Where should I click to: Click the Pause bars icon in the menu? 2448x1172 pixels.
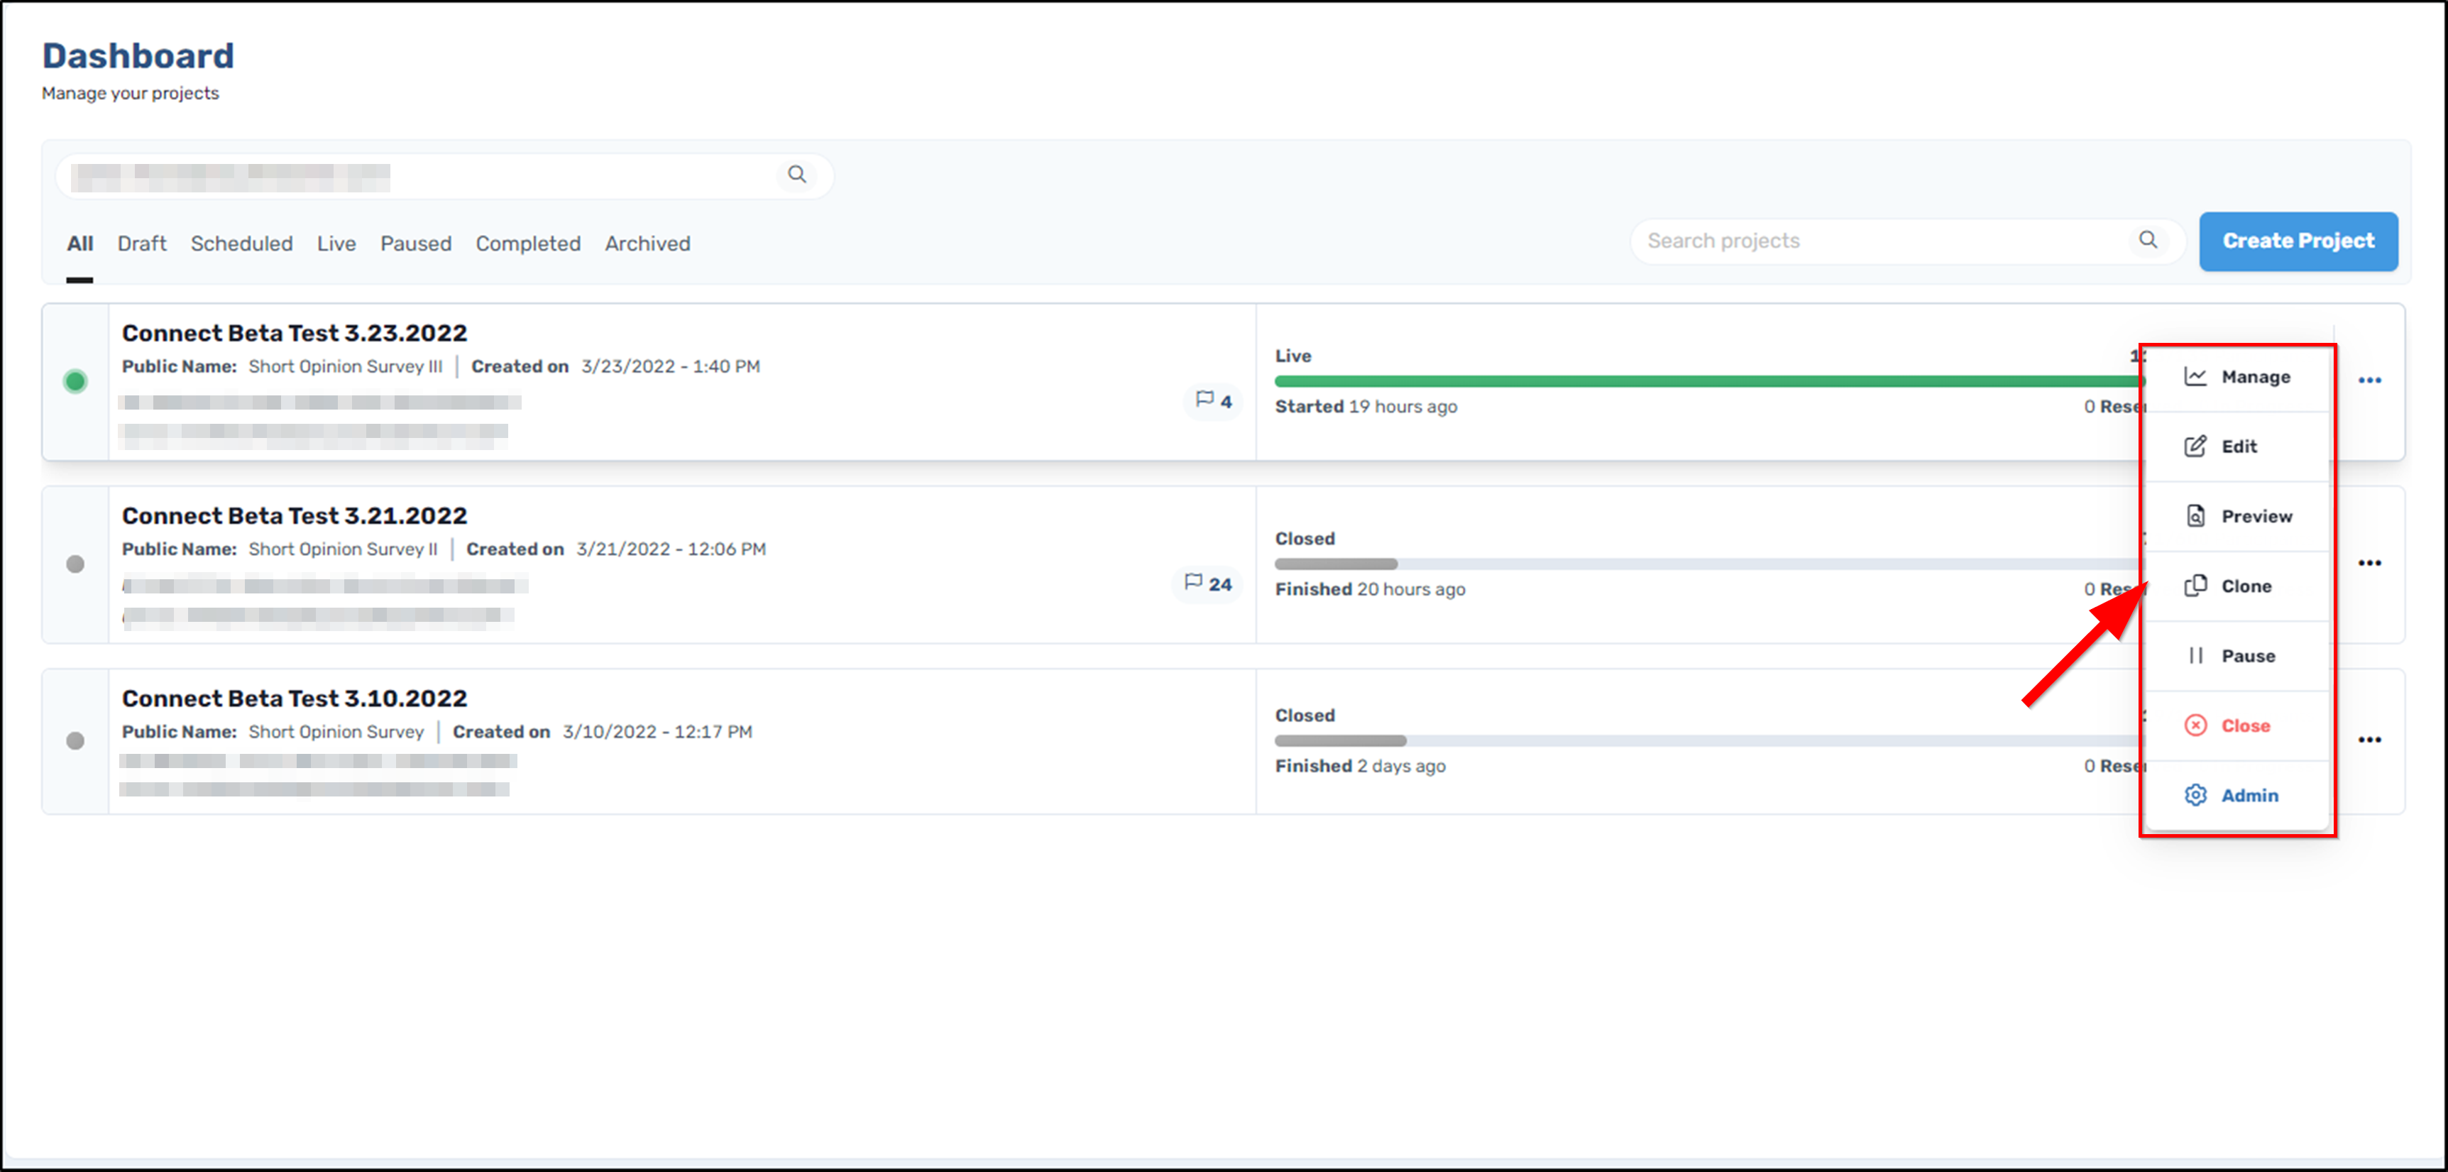pos(2195,656)
